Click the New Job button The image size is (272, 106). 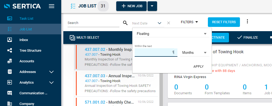[131, 6]
